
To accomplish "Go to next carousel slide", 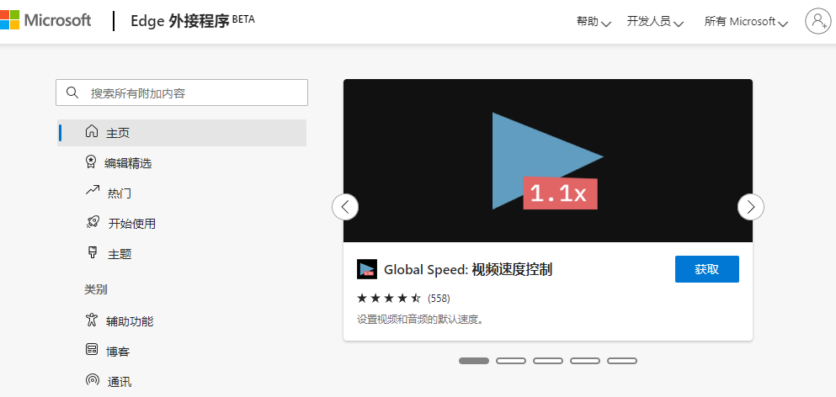I will pyautogui.click(x=751, y=207).
